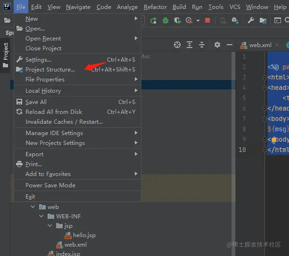Image resolution: width=289 pixels, height=256 pixels.
Task: Expand New Projects Settings submenu
Action: pyautogui.click(x=78, y=143)
